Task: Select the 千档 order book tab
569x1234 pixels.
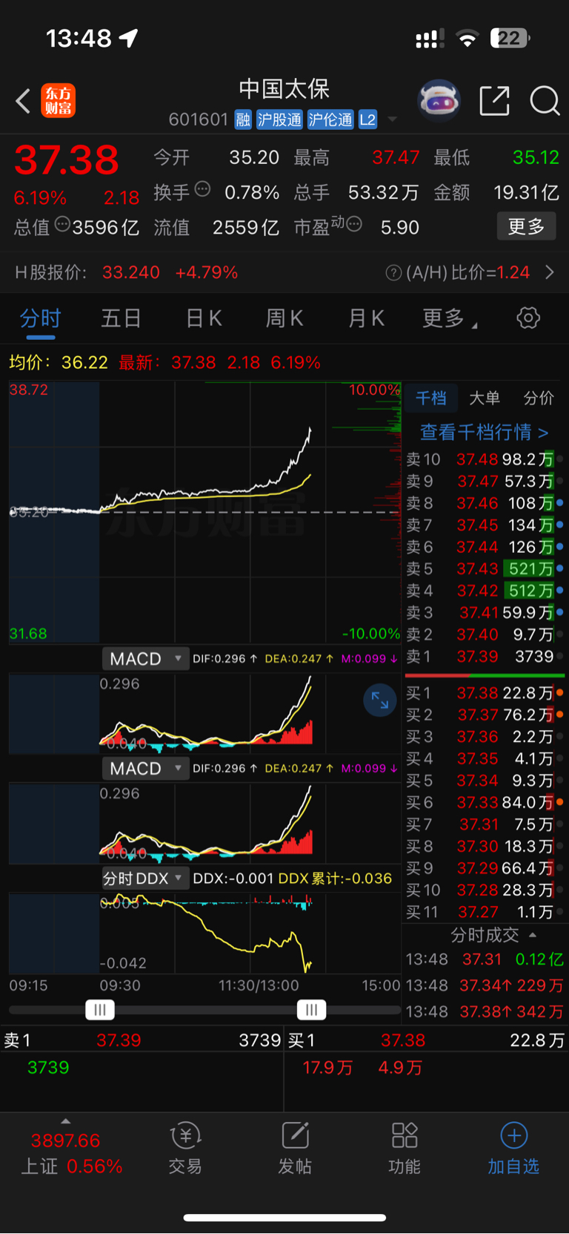Action: (x=430, y=398)
